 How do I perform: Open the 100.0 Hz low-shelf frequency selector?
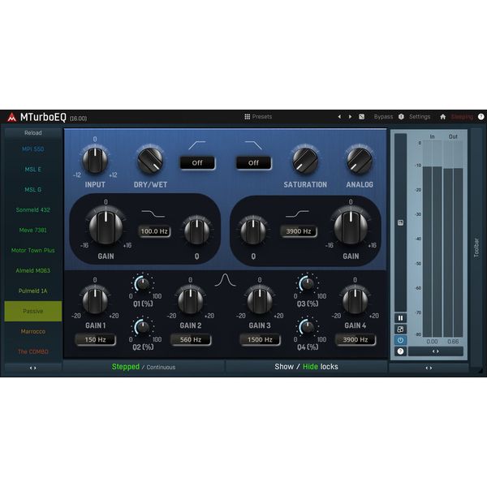pos(154,231)
